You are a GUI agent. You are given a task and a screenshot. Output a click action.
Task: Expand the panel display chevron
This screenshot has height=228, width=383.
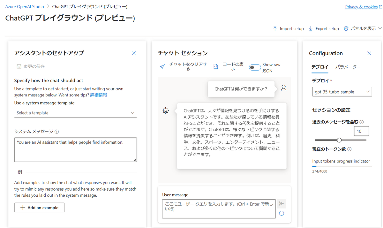click(x=380, y=28)
